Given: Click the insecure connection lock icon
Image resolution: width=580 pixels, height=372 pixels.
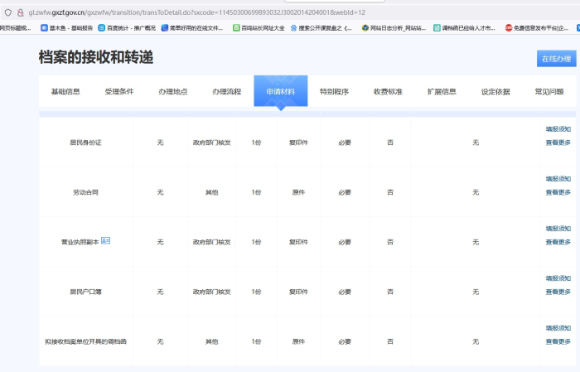Looking at the screenshot, I should (x=21, y=12).
